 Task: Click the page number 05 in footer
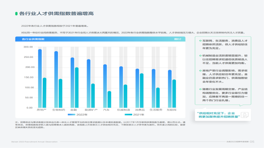tap(252, 142)
